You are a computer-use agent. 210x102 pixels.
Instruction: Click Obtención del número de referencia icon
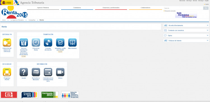pyautogui.click(x=7, y=43)
